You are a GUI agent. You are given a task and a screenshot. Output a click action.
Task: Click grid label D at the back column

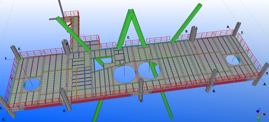[67, 44]
